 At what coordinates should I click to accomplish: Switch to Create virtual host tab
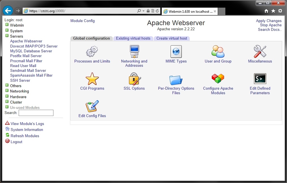(172, 38)
